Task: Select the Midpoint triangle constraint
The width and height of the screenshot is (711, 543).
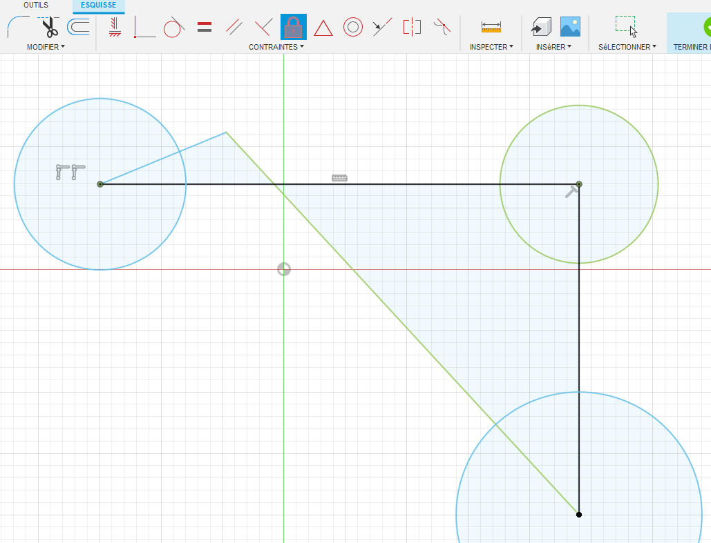Action: tap(323, 28)
